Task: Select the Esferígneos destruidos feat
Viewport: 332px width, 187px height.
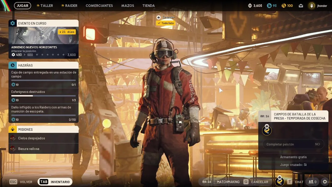Action: click(x=44, y=96)
